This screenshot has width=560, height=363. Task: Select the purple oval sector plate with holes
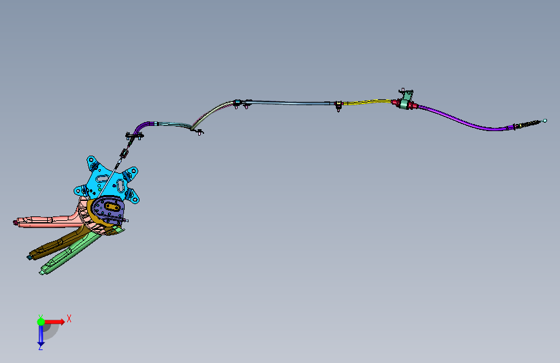108,212
